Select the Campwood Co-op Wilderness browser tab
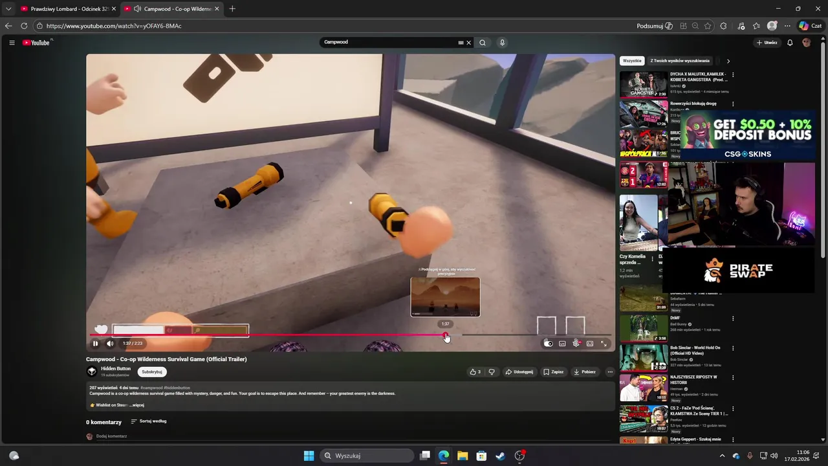The height and width of the screenshot is (466, 828). click(171, 9)
